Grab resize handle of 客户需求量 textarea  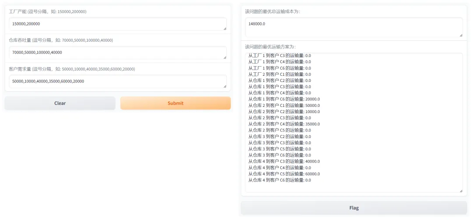pyautogui.click(x=225, y=86)
